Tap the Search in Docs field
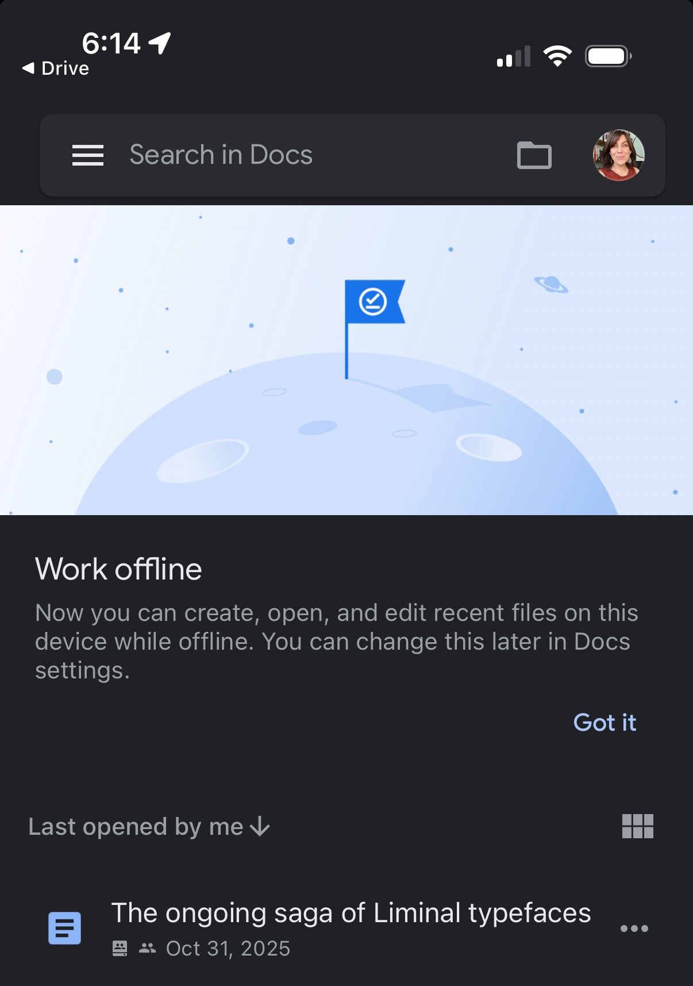The width and height of the screenshot is (693, 986). (x=221, y=155)
